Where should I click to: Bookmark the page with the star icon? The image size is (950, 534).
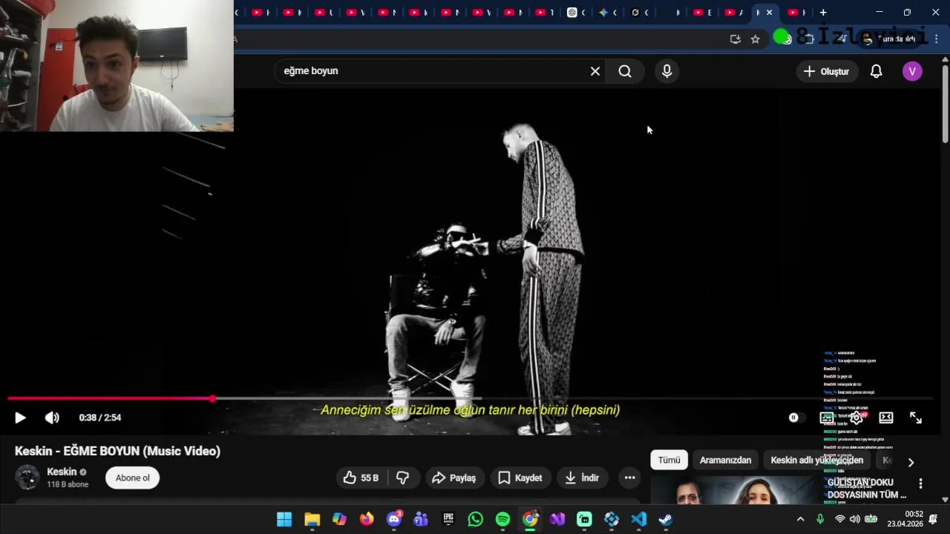tap(756, 39)
